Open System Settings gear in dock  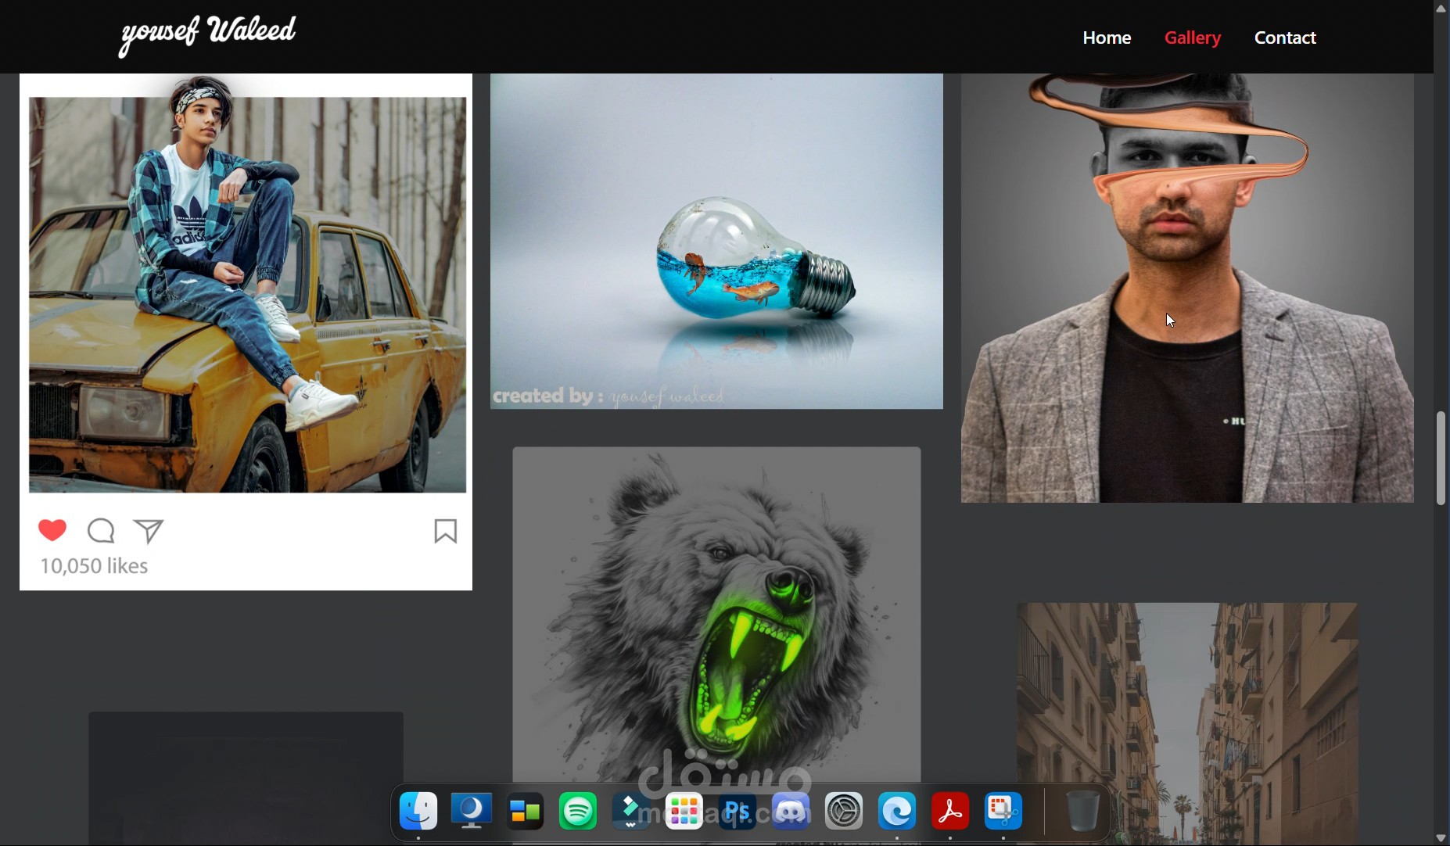(x=844, y=812)
